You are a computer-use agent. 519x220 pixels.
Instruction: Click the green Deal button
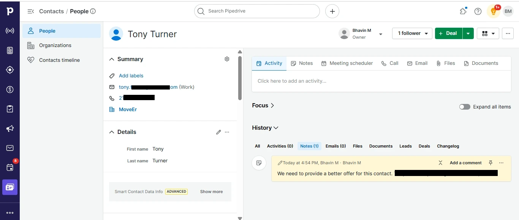click(448, 33)
